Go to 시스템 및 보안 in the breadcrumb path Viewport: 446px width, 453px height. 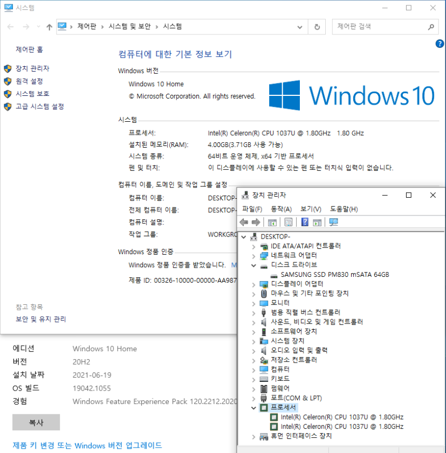click(129, 26)
